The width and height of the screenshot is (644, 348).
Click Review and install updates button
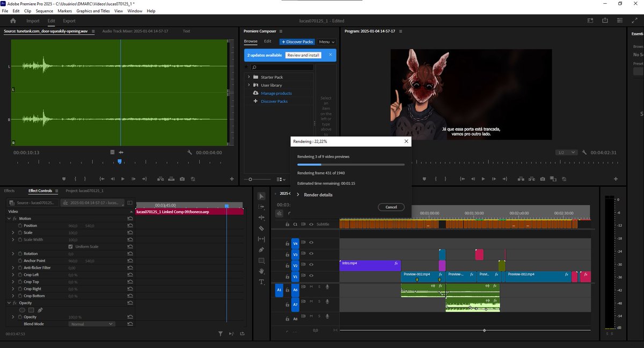(x=303, y=55)
